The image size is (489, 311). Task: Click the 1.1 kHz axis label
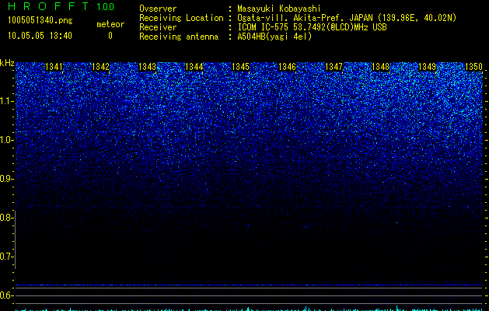coord(6,101)
